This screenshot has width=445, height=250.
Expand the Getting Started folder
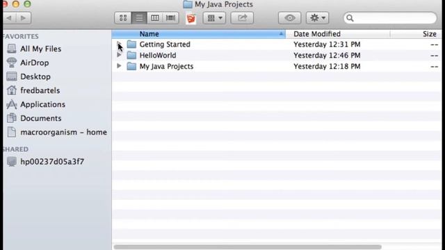pyautogui.click(x=119, y=44)
